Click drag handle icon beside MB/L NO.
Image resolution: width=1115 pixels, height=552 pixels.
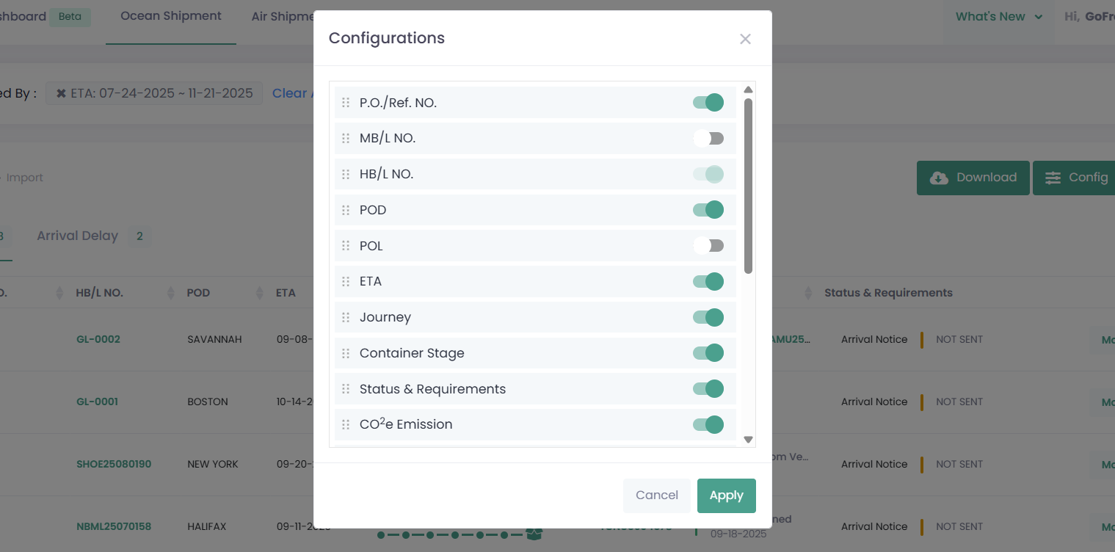(346, 139)
